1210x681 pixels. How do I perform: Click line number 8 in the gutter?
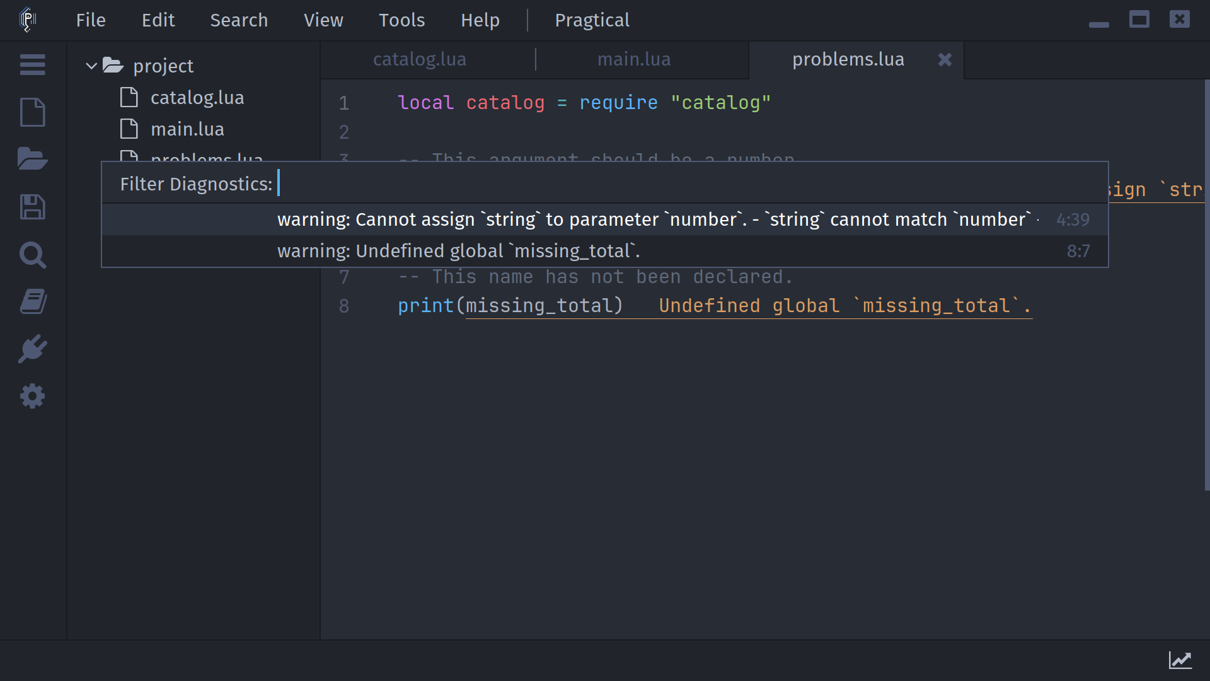click(x=344, y=306)
